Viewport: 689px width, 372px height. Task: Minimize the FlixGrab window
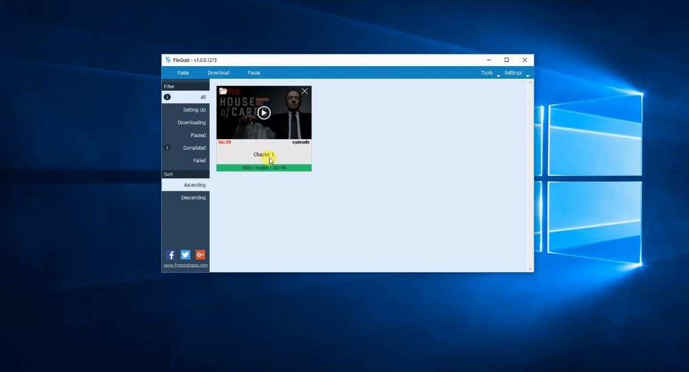(488, 60)
